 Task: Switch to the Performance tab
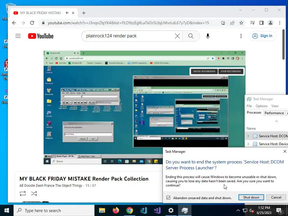pyautogui.click(x=274, y=113)
